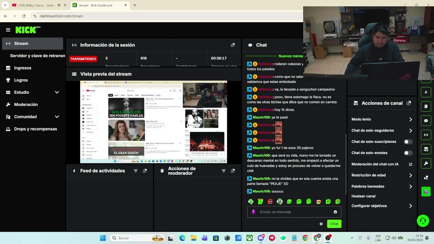This screenshot has width=434, height=244.
Task: Insert the angry red emote
Action: (x=270, y=202)
